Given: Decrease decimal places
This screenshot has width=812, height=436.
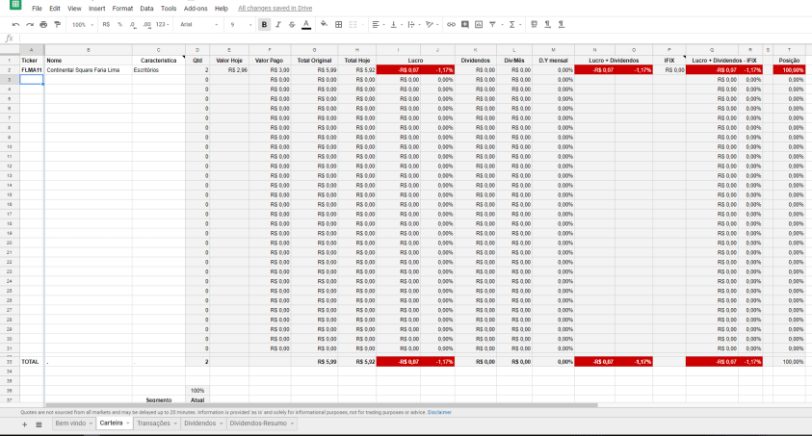Looking at the screenshot, I should [x=133, y=24].
